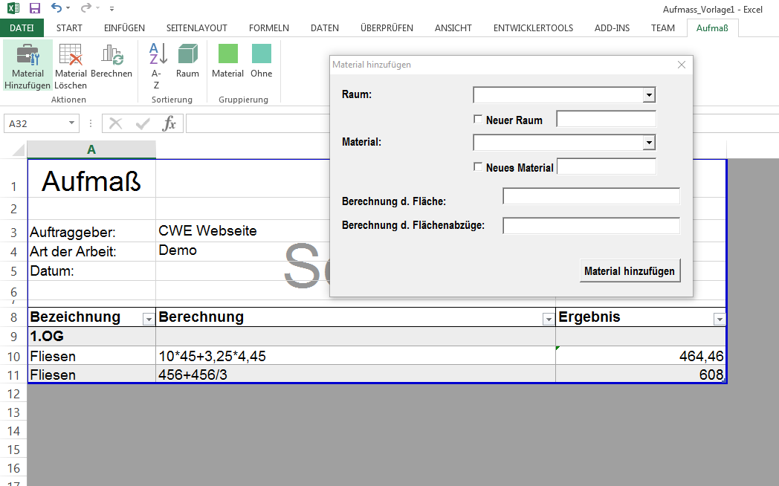Group by Material green icon
This screenshot has width=779, height=486.
click(227, 54)
